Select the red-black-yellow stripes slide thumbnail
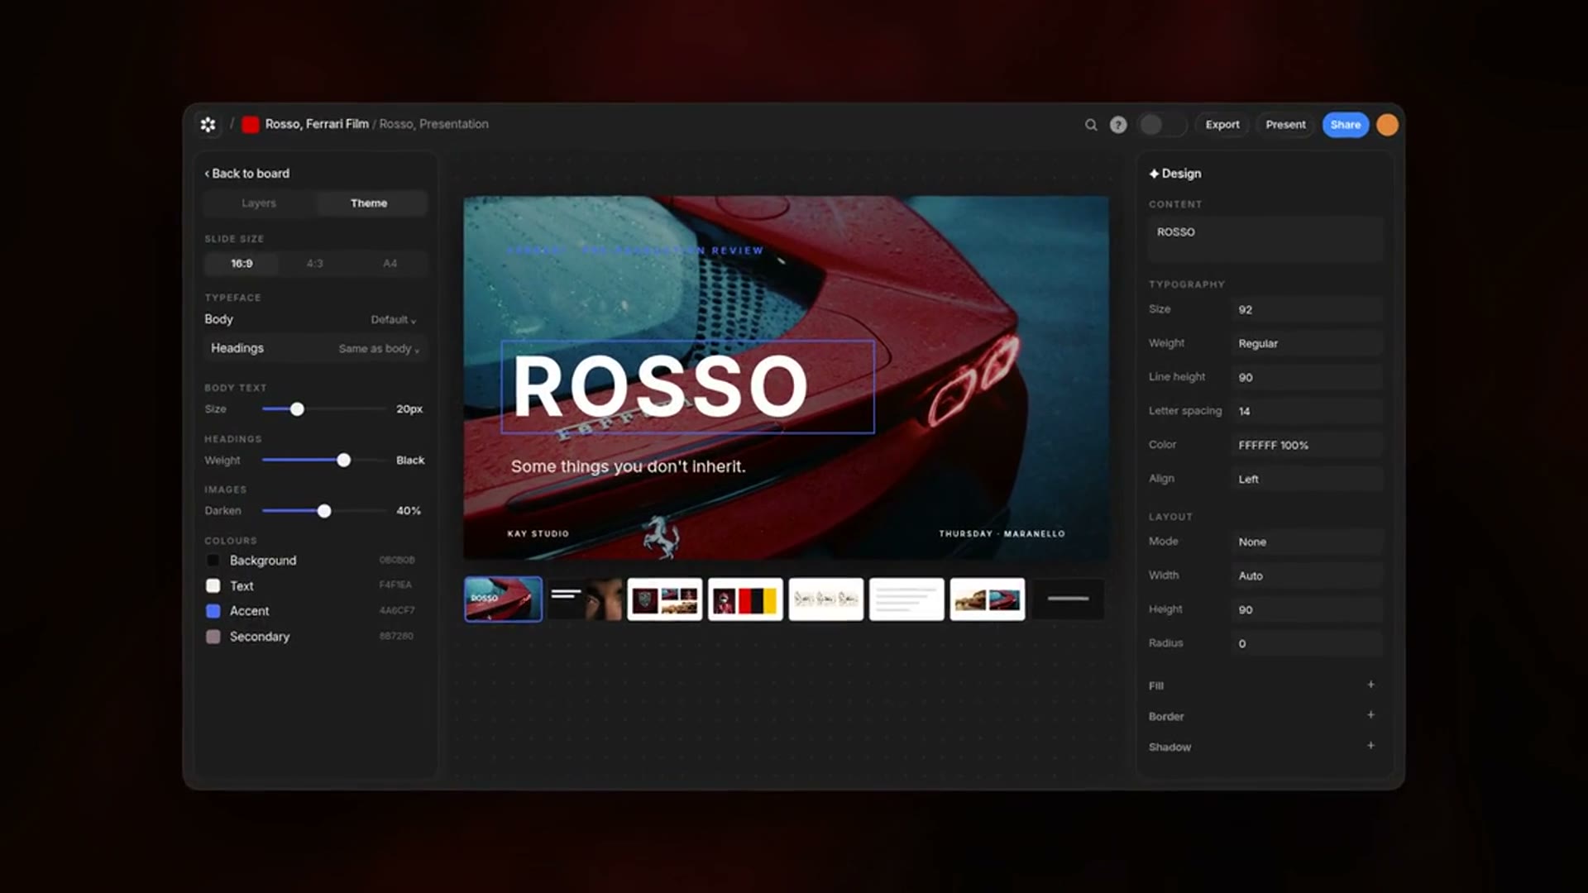This screenshot has height=893, width=1588. pyautogui.click(x=745, y=599)
